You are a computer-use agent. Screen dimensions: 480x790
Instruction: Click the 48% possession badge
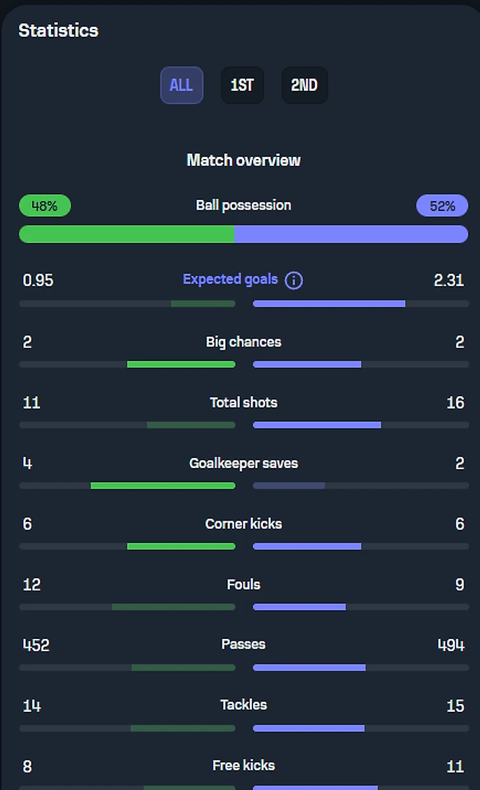tap(45, 206)
